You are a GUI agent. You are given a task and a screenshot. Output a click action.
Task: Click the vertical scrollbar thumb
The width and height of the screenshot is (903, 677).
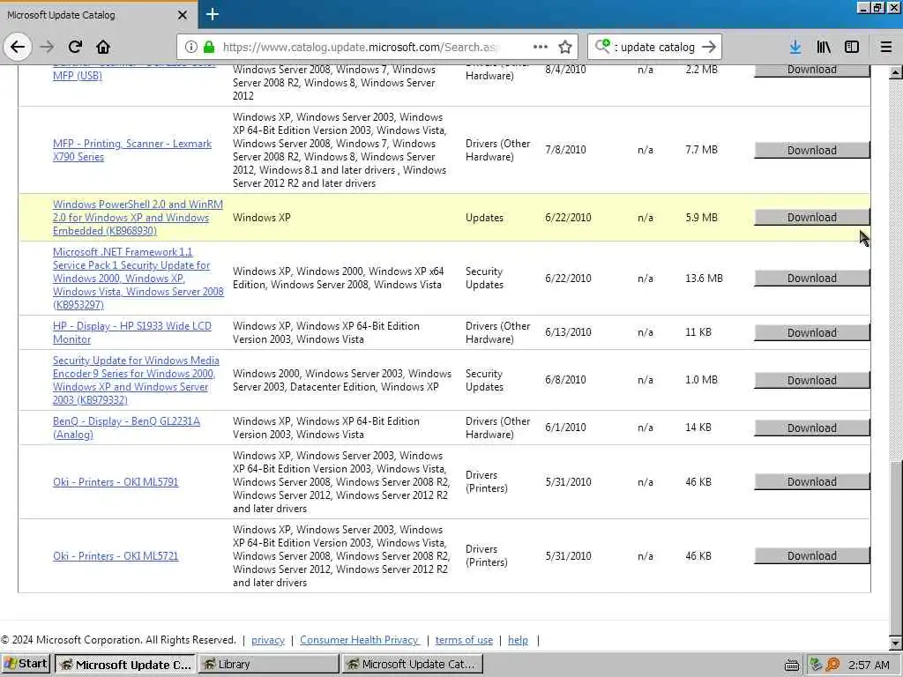tap(896, 547)
